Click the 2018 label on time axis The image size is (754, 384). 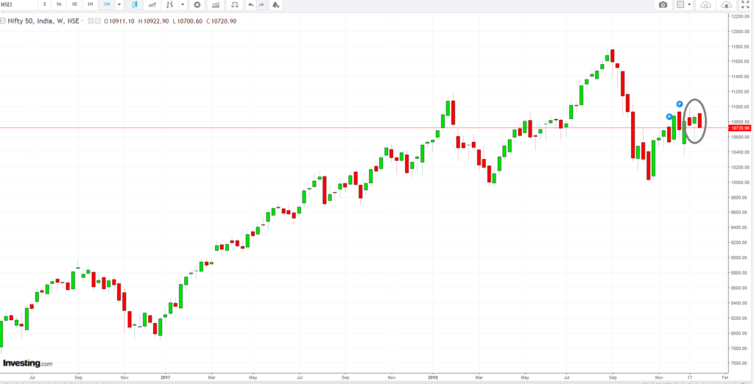coord(431,377)
